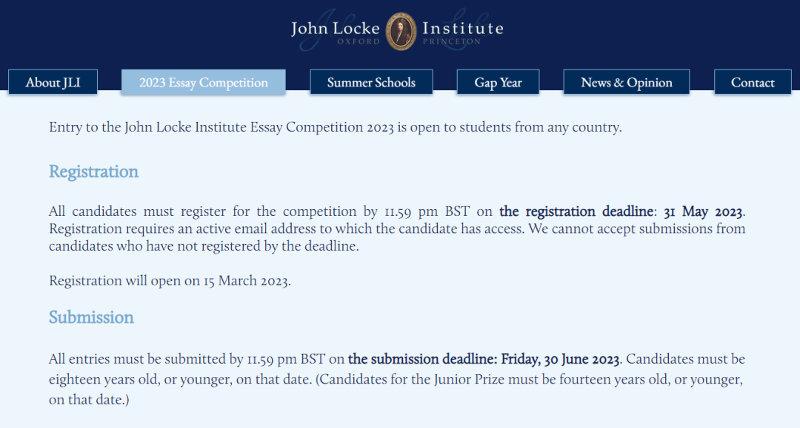Click the "Institute" title text
This screenshot has height=428, width=800.
pos(463,28)
